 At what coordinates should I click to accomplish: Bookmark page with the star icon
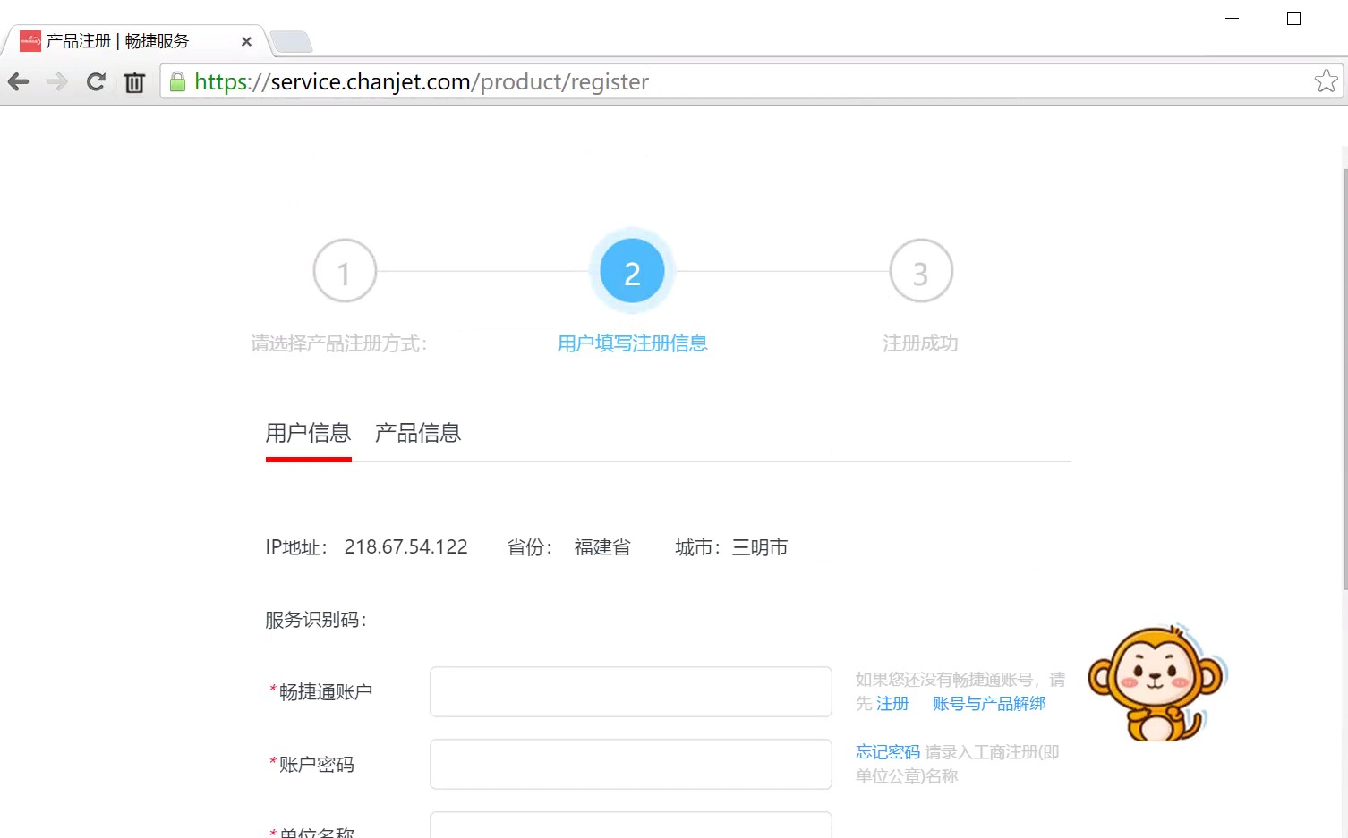[x=1326, y=81]
